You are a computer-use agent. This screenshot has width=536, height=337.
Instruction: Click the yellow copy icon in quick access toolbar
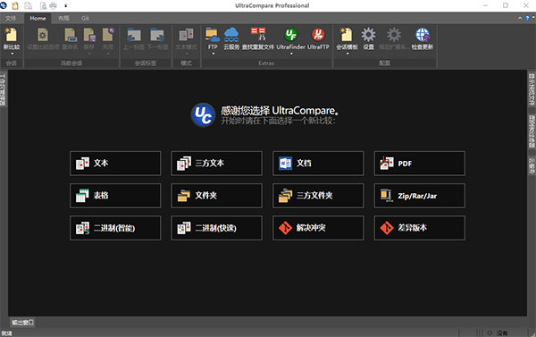[x=15, y=5]
